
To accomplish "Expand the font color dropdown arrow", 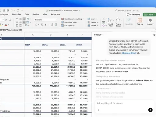I will [x=9, y=25].
